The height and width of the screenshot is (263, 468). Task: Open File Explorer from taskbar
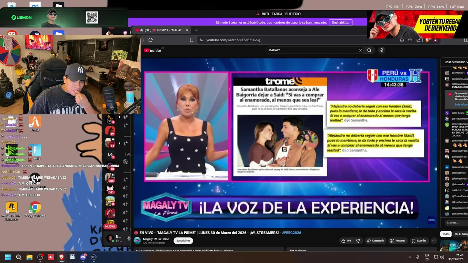(x=29, y=257)
